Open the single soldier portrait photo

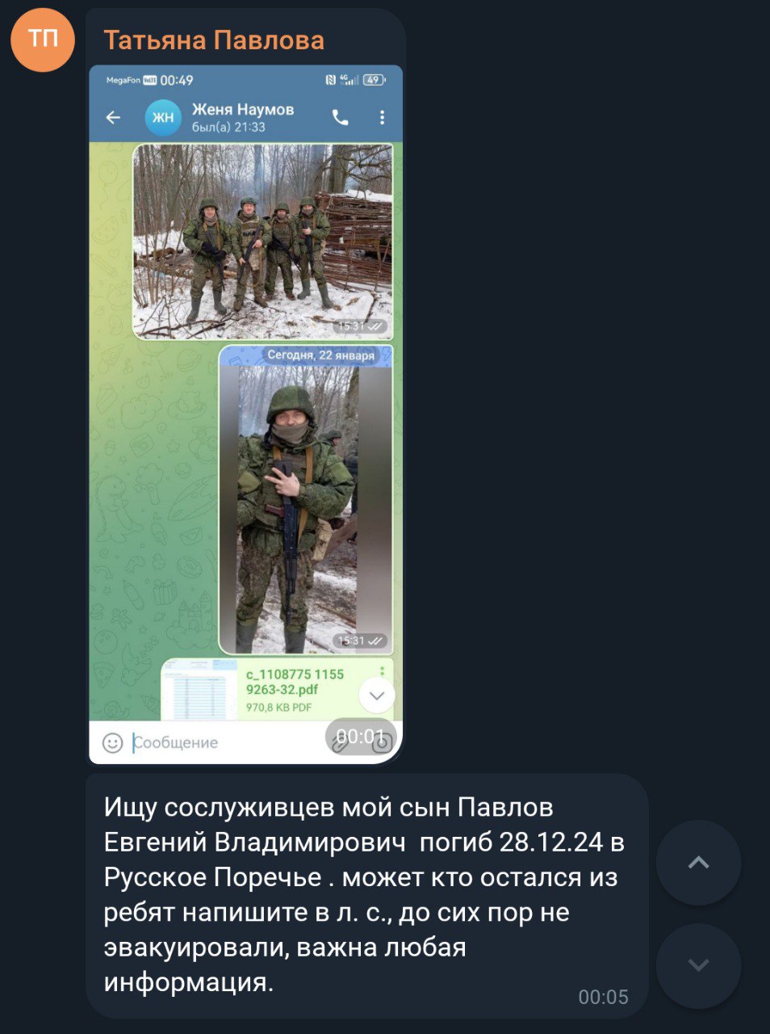pos(306,499)
